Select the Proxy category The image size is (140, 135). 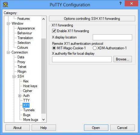point(21,62)
